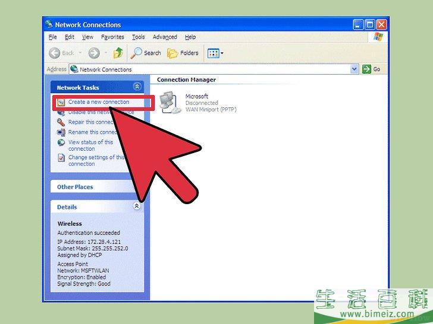Open the Help menu

coord(190,37)
